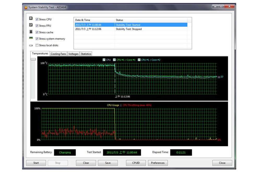Viewport: 261px width, 174px height.
Task: Click the Start button
Action: (x=36, y=163)
